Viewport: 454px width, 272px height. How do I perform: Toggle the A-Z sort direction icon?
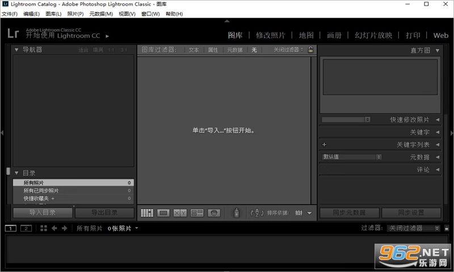257,213
